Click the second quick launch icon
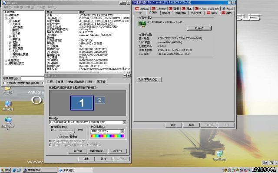This screenshot has width=278, height=173. [19, 170]
